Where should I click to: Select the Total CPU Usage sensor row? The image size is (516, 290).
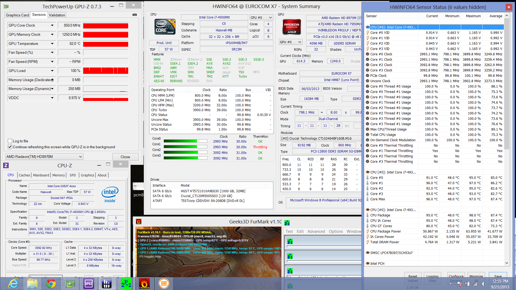coord(434,135)
